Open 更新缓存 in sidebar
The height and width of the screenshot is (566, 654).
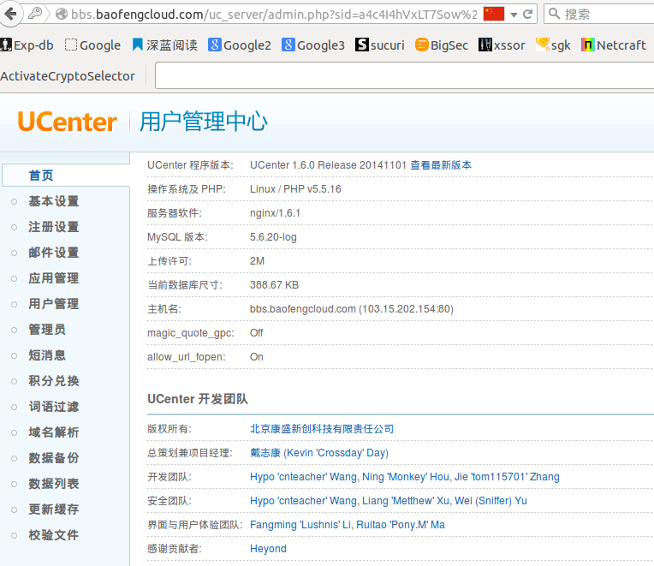[53, 509]
